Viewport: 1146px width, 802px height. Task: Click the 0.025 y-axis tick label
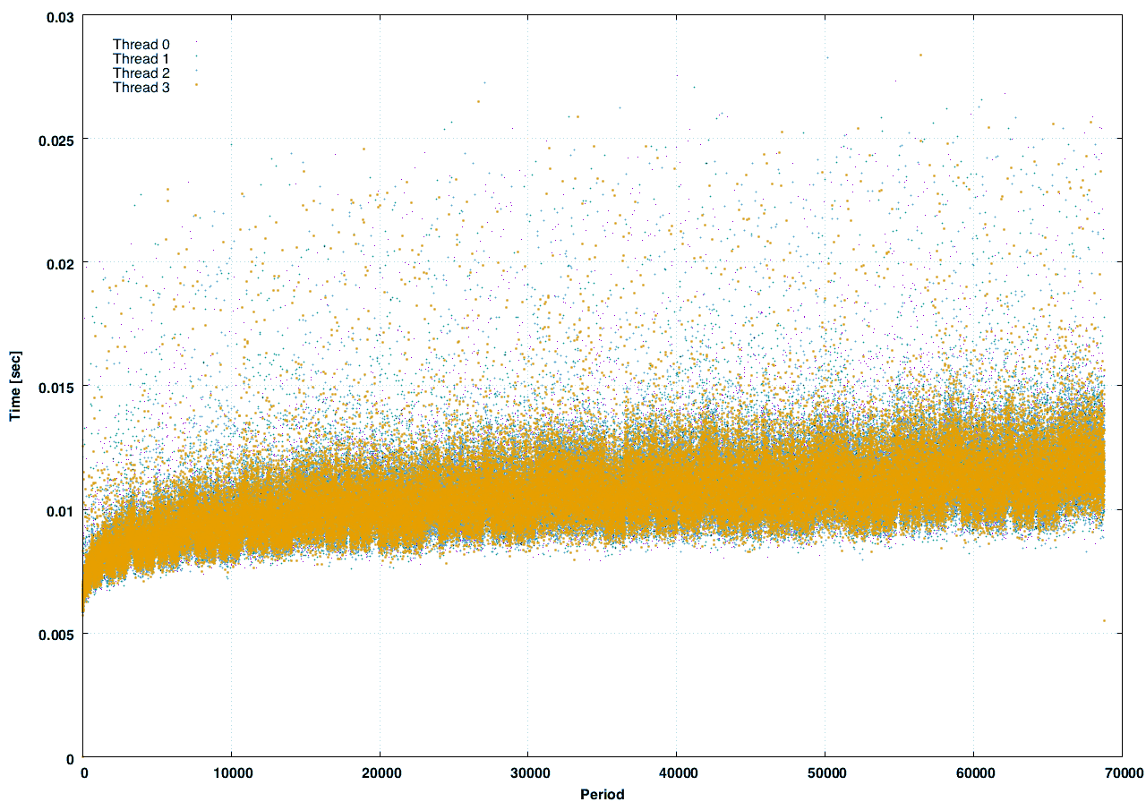tap(56, 140)
